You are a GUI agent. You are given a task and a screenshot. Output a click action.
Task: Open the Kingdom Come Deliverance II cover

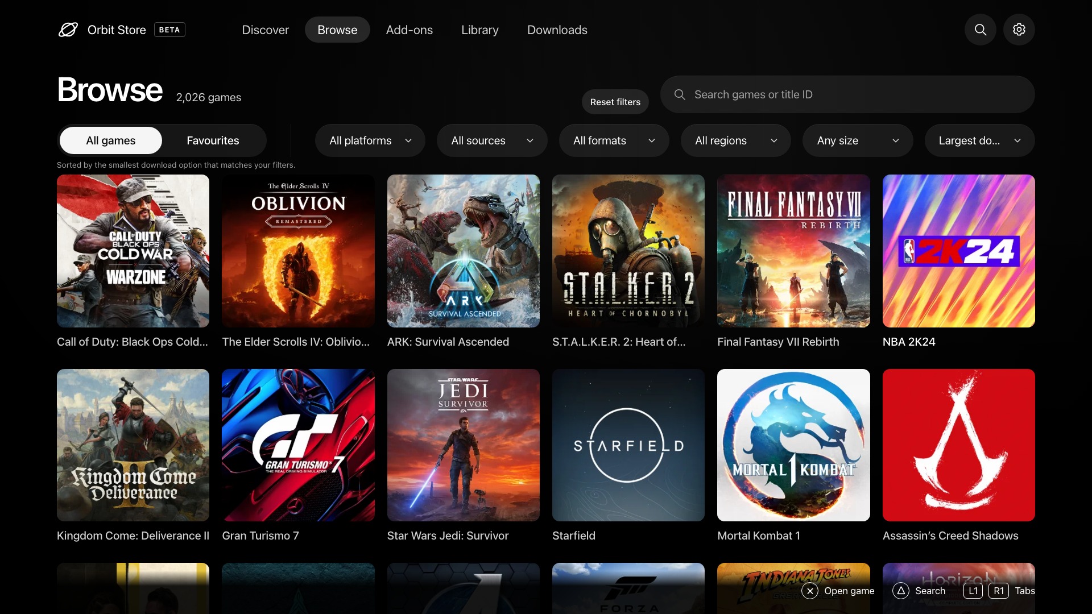click(133, 445)
